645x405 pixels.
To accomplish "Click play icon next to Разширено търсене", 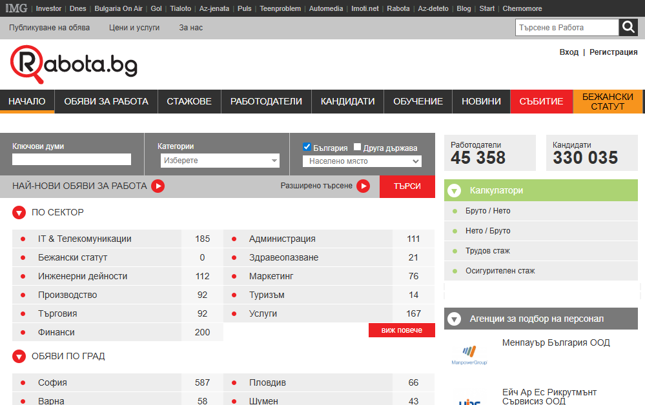I will click(x=363, y=186).
